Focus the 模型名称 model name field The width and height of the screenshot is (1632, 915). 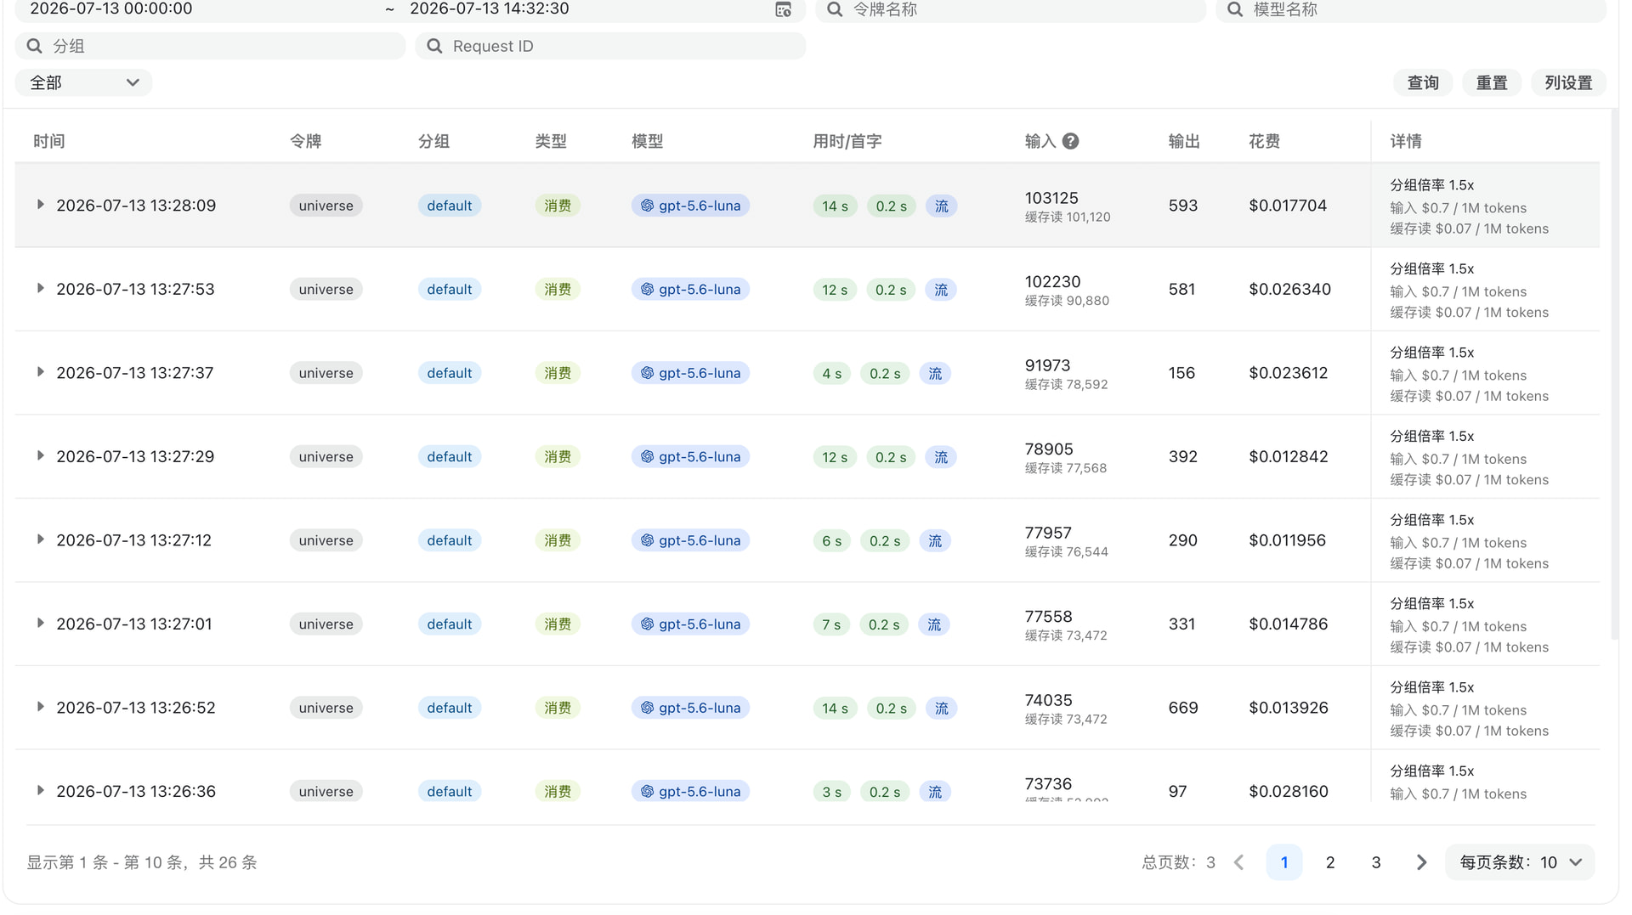(1411, 10)
